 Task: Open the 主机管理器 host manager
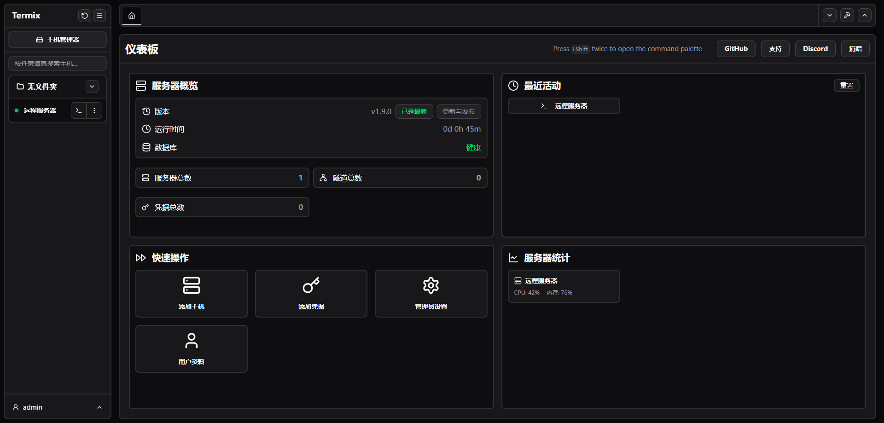58,40
